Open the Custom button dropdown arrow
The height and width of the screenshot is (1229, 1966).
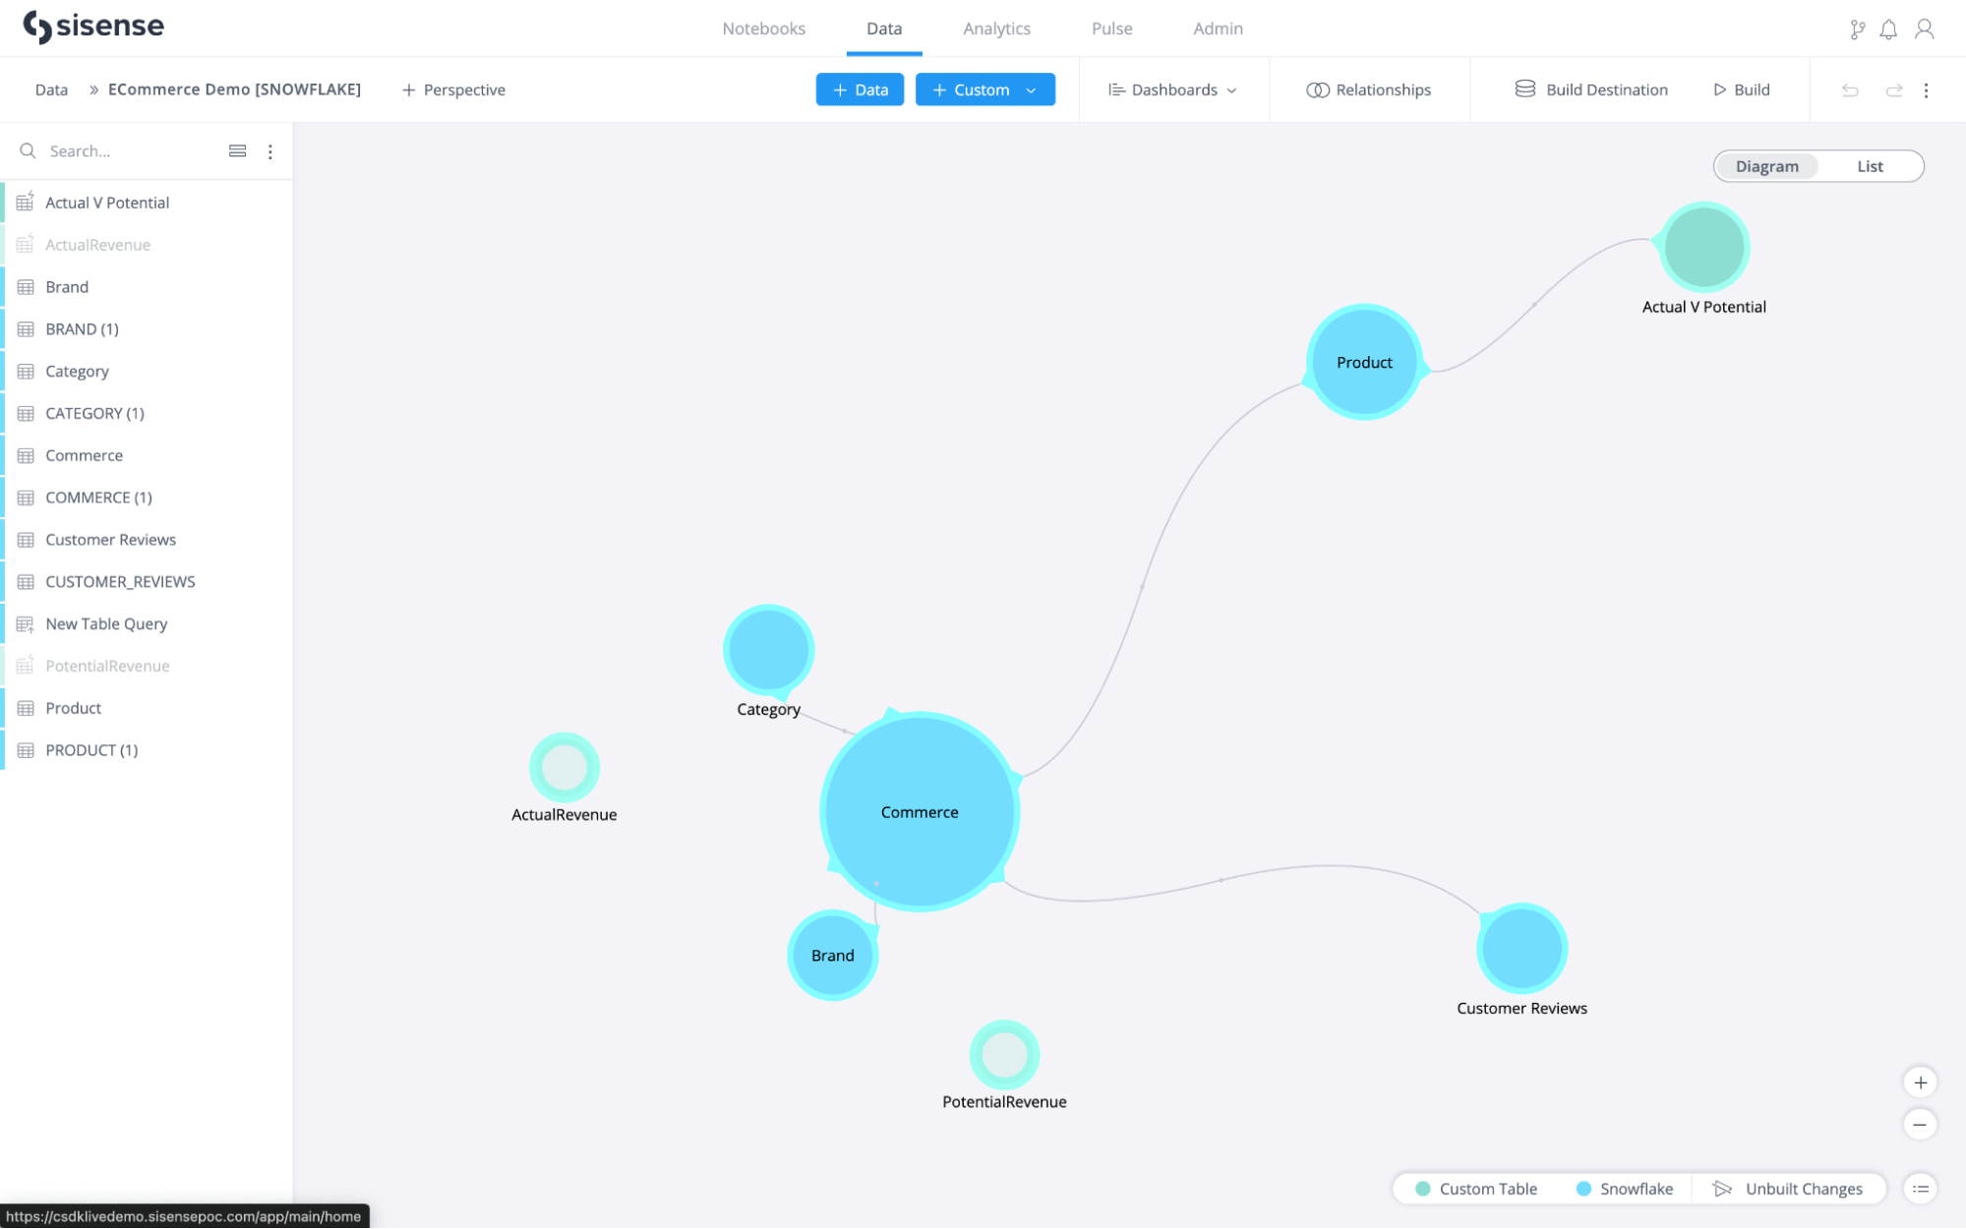[x=1031, y=89]
